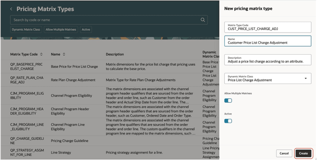Toggle the Allow Multiple Matrixes switch
Image resolution: width=317 pixels, height=160 pixels.
pyautogui.click(x=228, y=100)
